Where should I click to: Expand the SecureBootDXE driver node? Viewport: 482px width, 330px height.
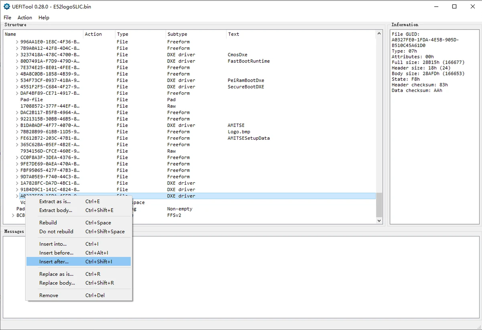coord(17,87)
